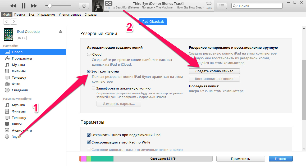Eject the iPad Obaobab device
The width and height of the screenshot is (306, 166).
(61, 32)
